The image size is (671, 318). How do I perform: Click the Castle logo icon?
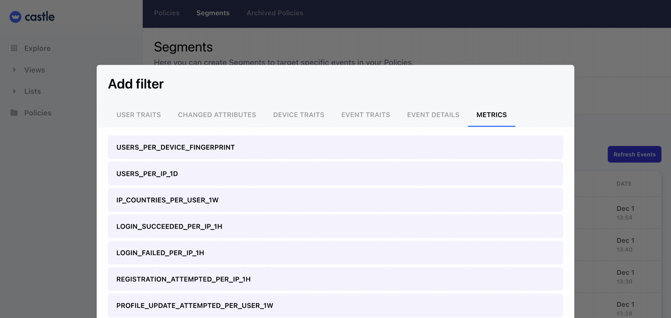[x=15, y=17]
